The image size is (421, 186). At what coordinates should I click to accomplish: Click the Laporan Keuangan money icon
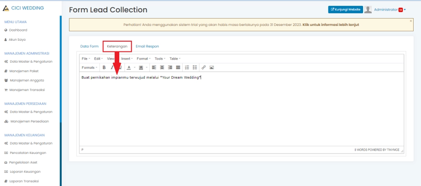(x=6, y=172)
